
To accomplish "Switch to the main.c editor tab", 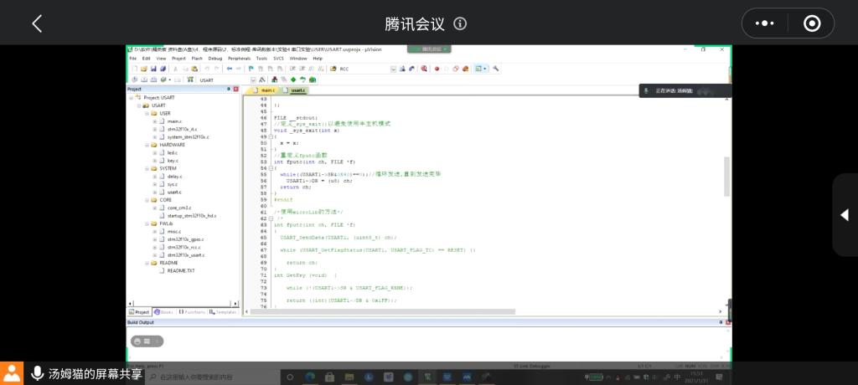I will pyautogui.click(x=266, y=90).
